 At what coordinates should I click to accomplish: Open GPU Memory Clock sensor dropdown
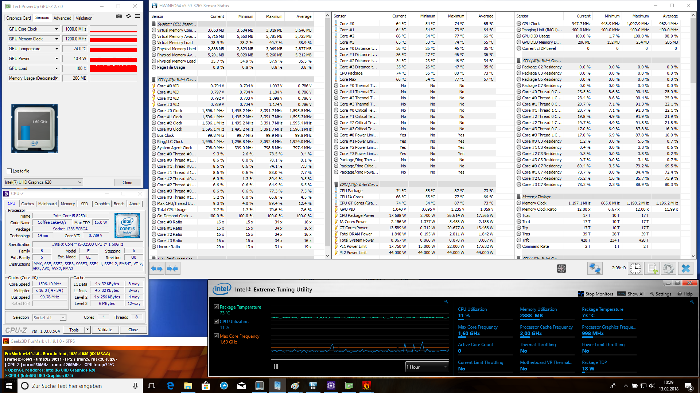(x=57, y=39)
